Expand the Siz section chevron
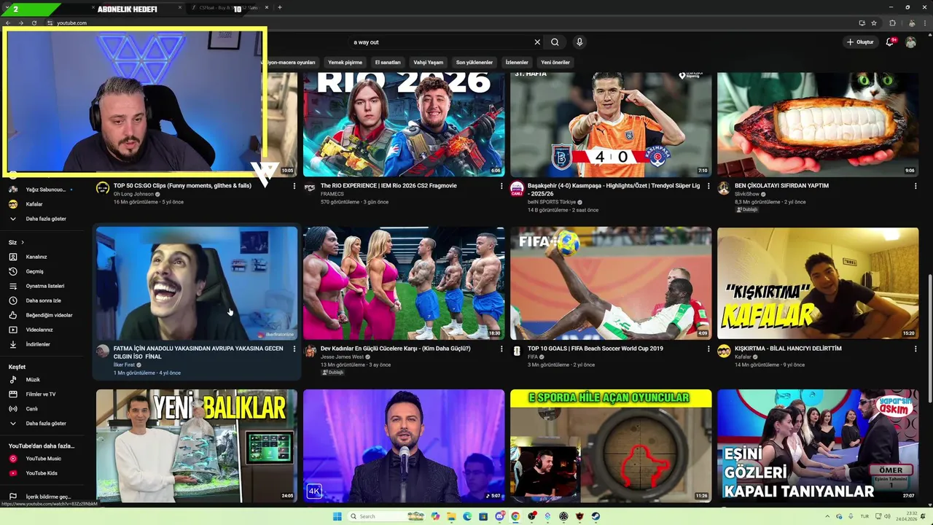Viewport: 933px width, 525px height. (23, 242)
